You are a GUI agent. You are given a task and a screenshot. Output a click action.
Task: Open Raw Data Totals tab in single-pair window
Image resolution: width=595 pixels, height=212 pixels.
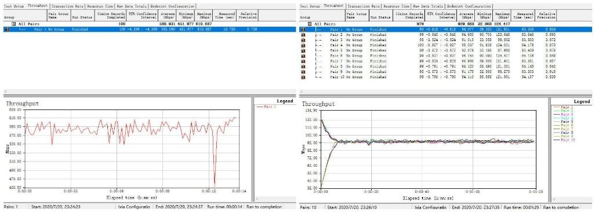(132, 6)
